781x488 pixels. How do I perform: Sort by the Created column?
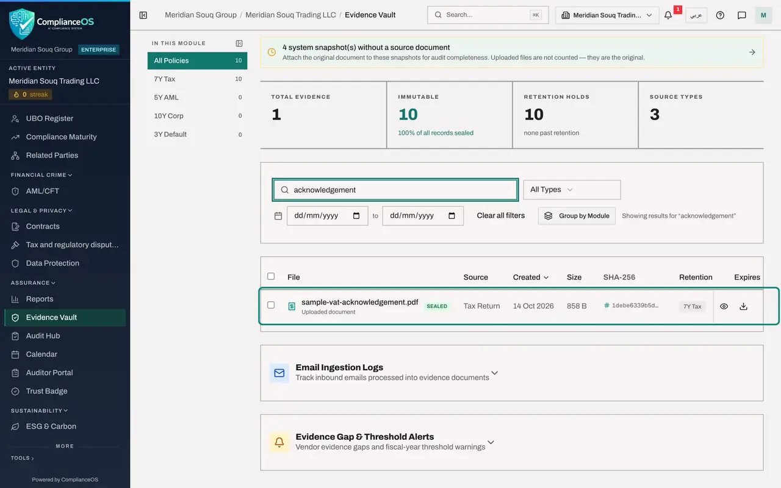[x=531, y=277]
